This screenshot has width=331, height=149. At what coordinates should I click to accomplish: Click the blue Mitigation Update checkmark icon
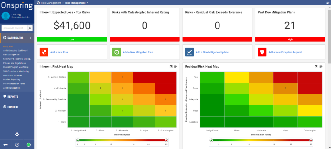coord(189,52)
